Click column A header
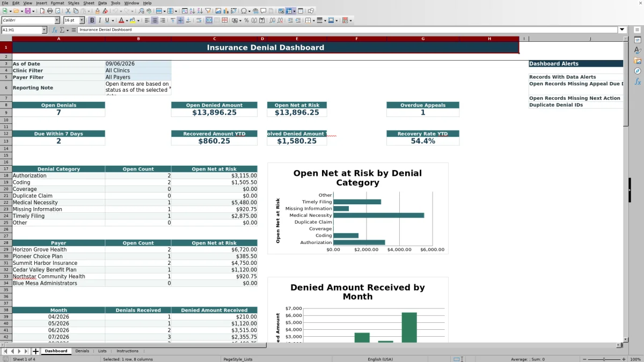This screenshot has height=362, width=644. coord(58,39)
